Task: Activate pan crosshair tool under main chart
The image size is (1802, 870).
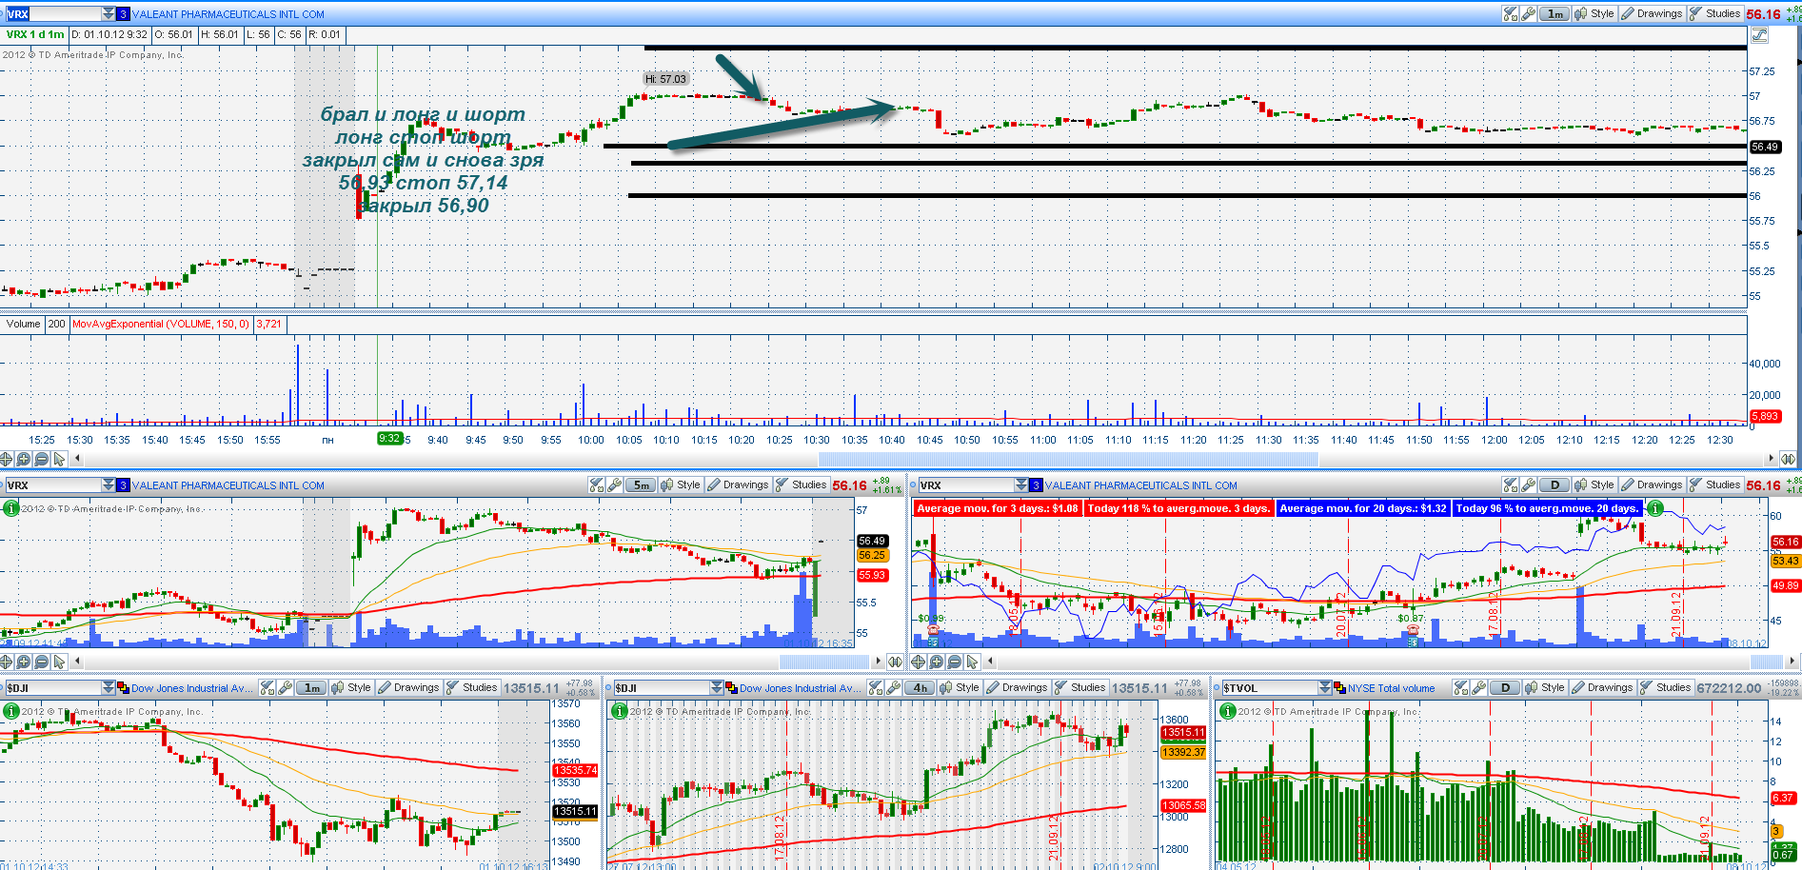Action: (x=7, y=459)
